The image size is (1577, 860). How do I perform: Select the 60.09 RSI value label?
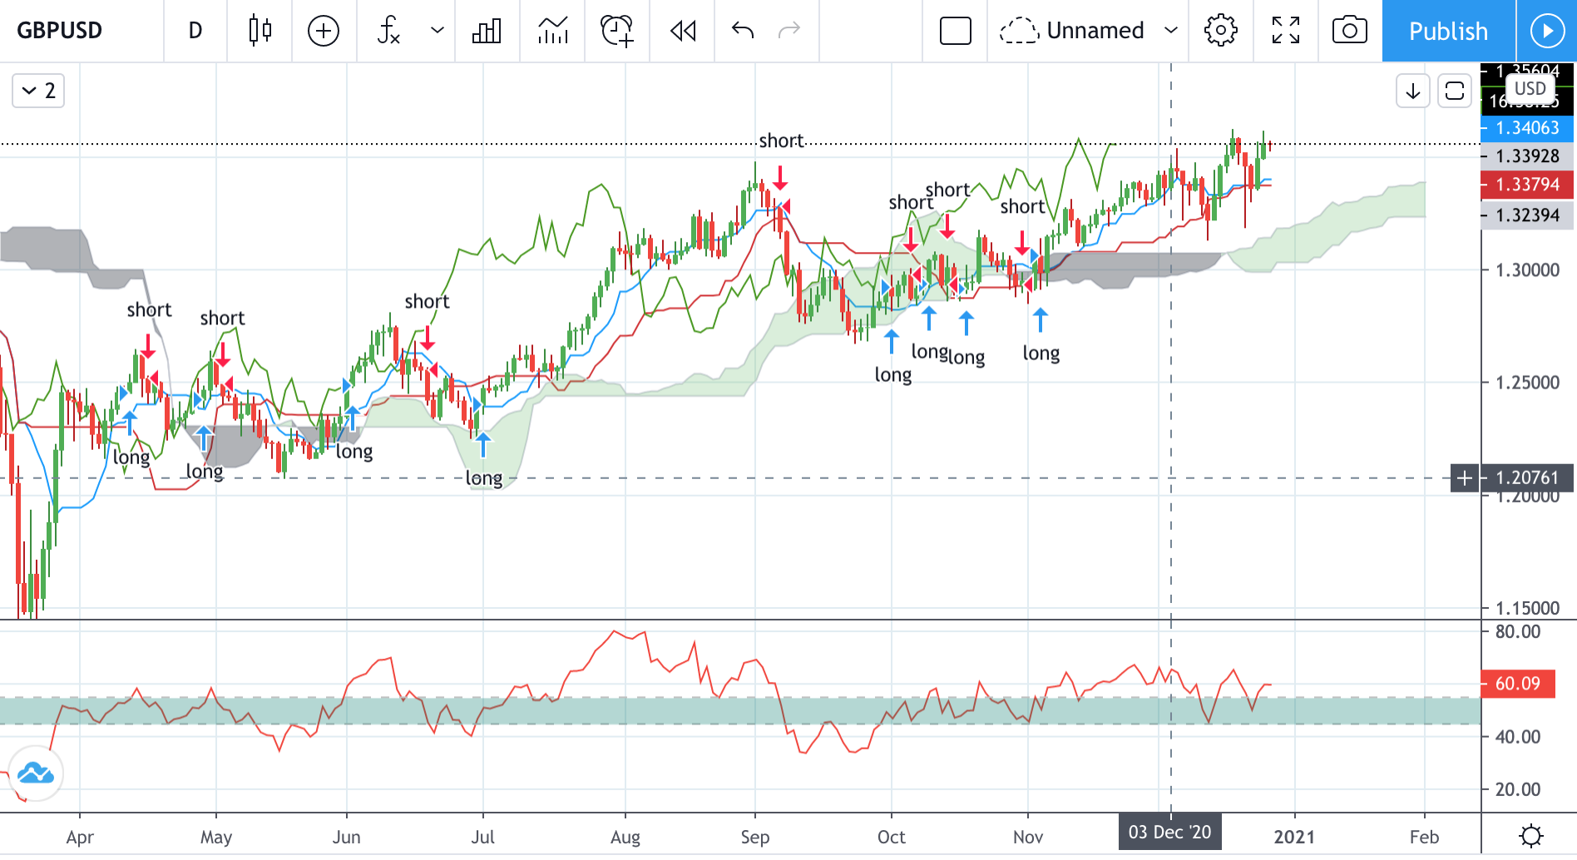1518,684
